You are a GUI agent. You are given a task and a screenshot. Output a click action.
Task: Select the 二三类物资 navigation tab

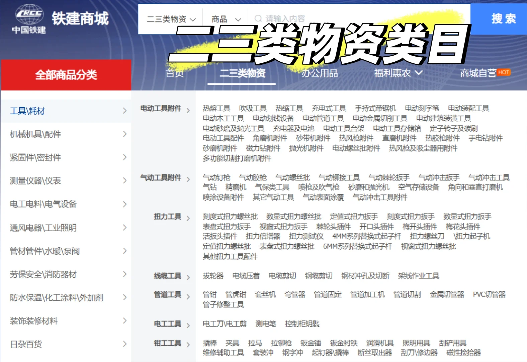pos(243,73)
